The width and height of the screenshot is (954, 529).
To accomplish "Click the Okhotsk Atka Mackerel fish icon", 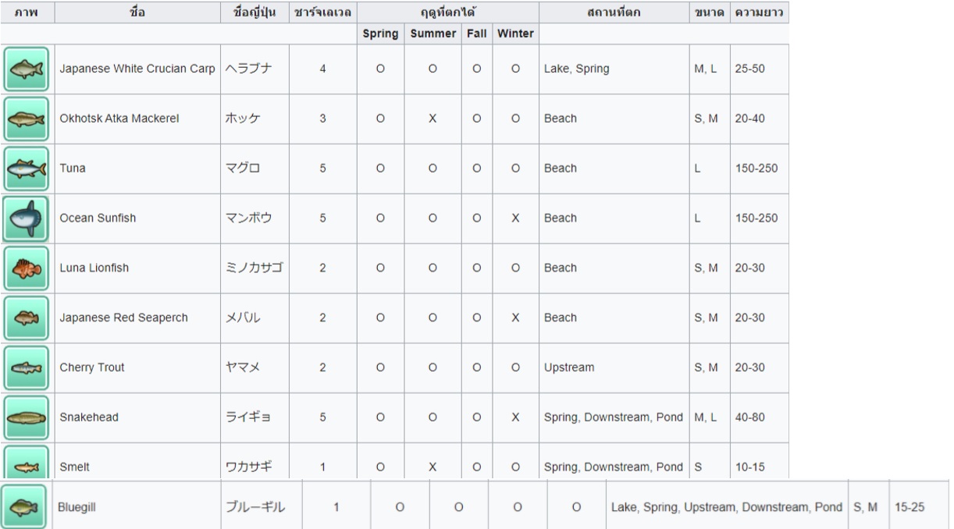I will tap(26, 119).
